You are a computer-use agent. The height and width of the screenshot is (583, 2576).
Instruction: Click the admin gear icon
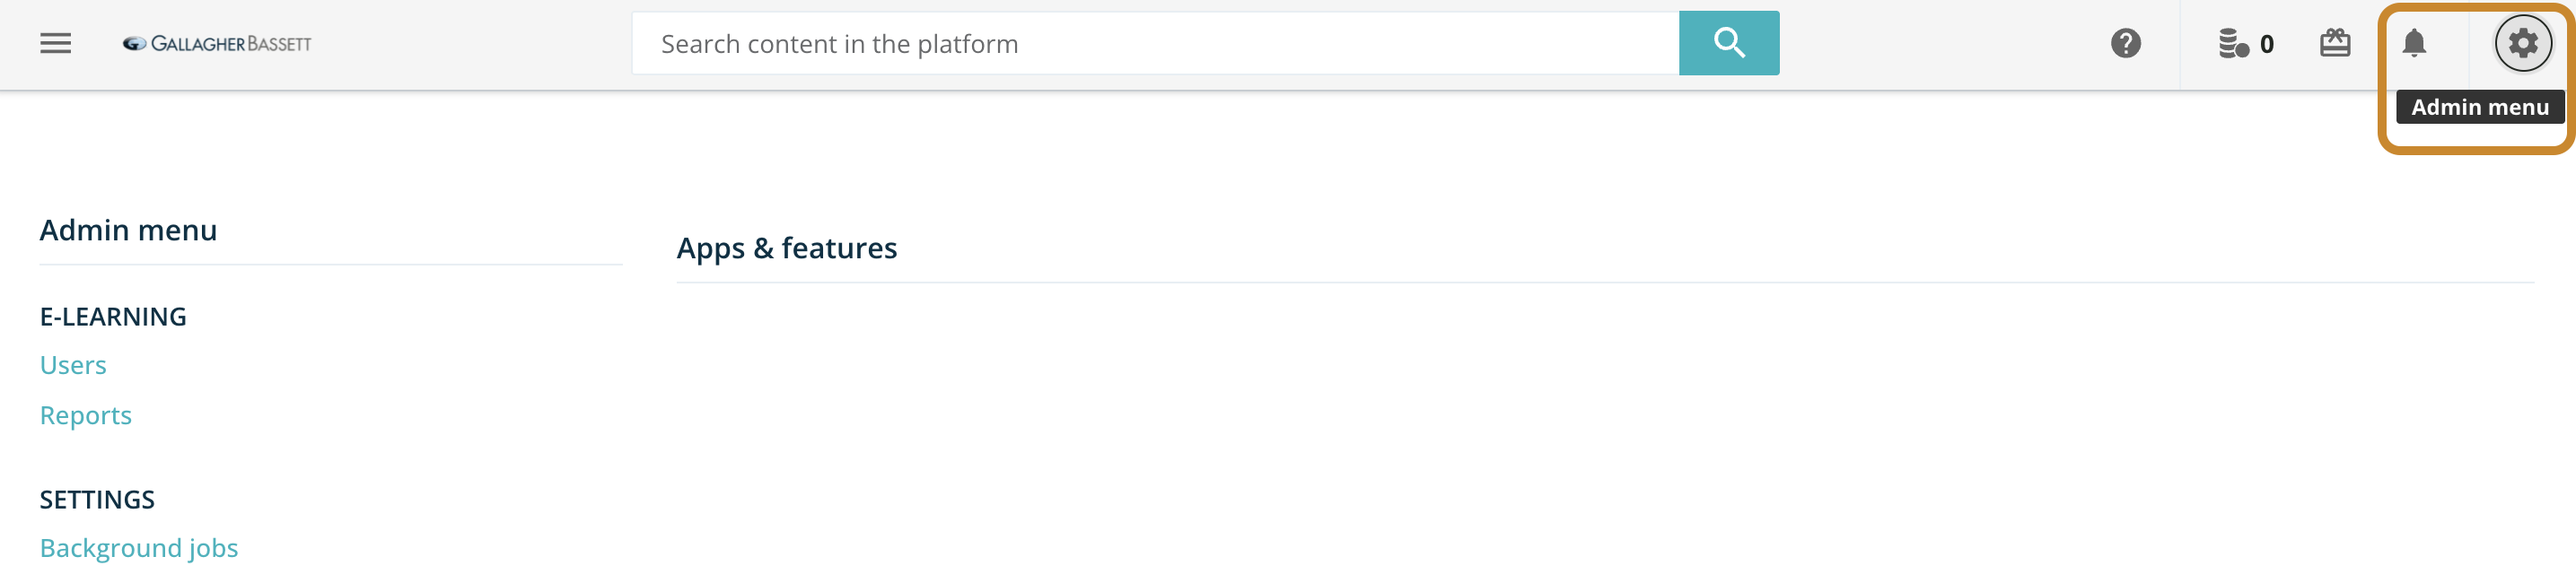coord(2522,43)
